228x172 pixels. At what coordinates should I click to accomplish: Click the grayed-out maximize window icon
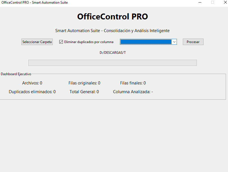pos(213,3)
